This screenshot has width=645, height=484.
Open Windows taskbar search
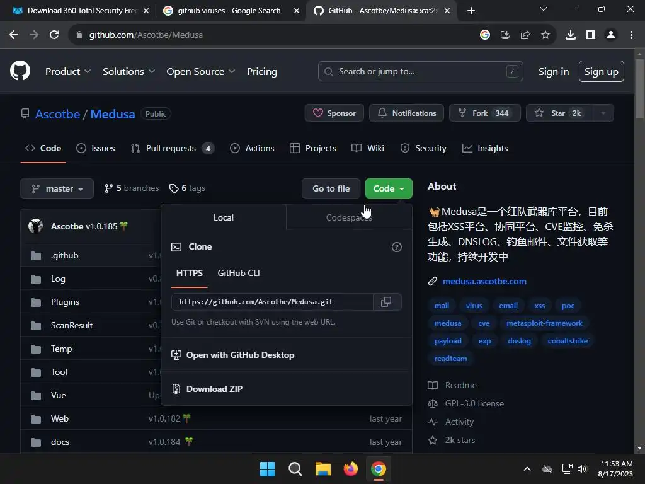pos(295,469)
